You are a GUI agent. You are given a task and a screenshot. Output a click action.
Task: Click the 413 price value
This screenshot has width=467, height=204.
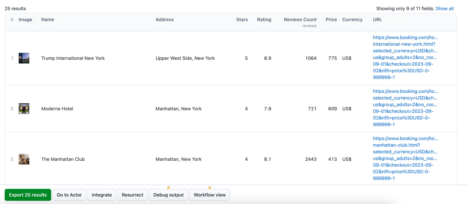point(332,159)
